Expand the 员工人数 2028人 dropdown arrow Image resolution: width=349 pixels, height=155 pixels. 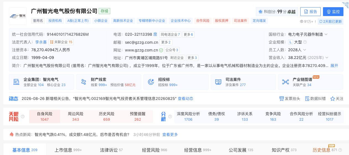[304, 50]
